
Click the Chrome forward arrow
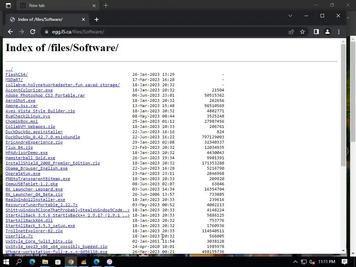pyautogui.click(x=22, y=32)
